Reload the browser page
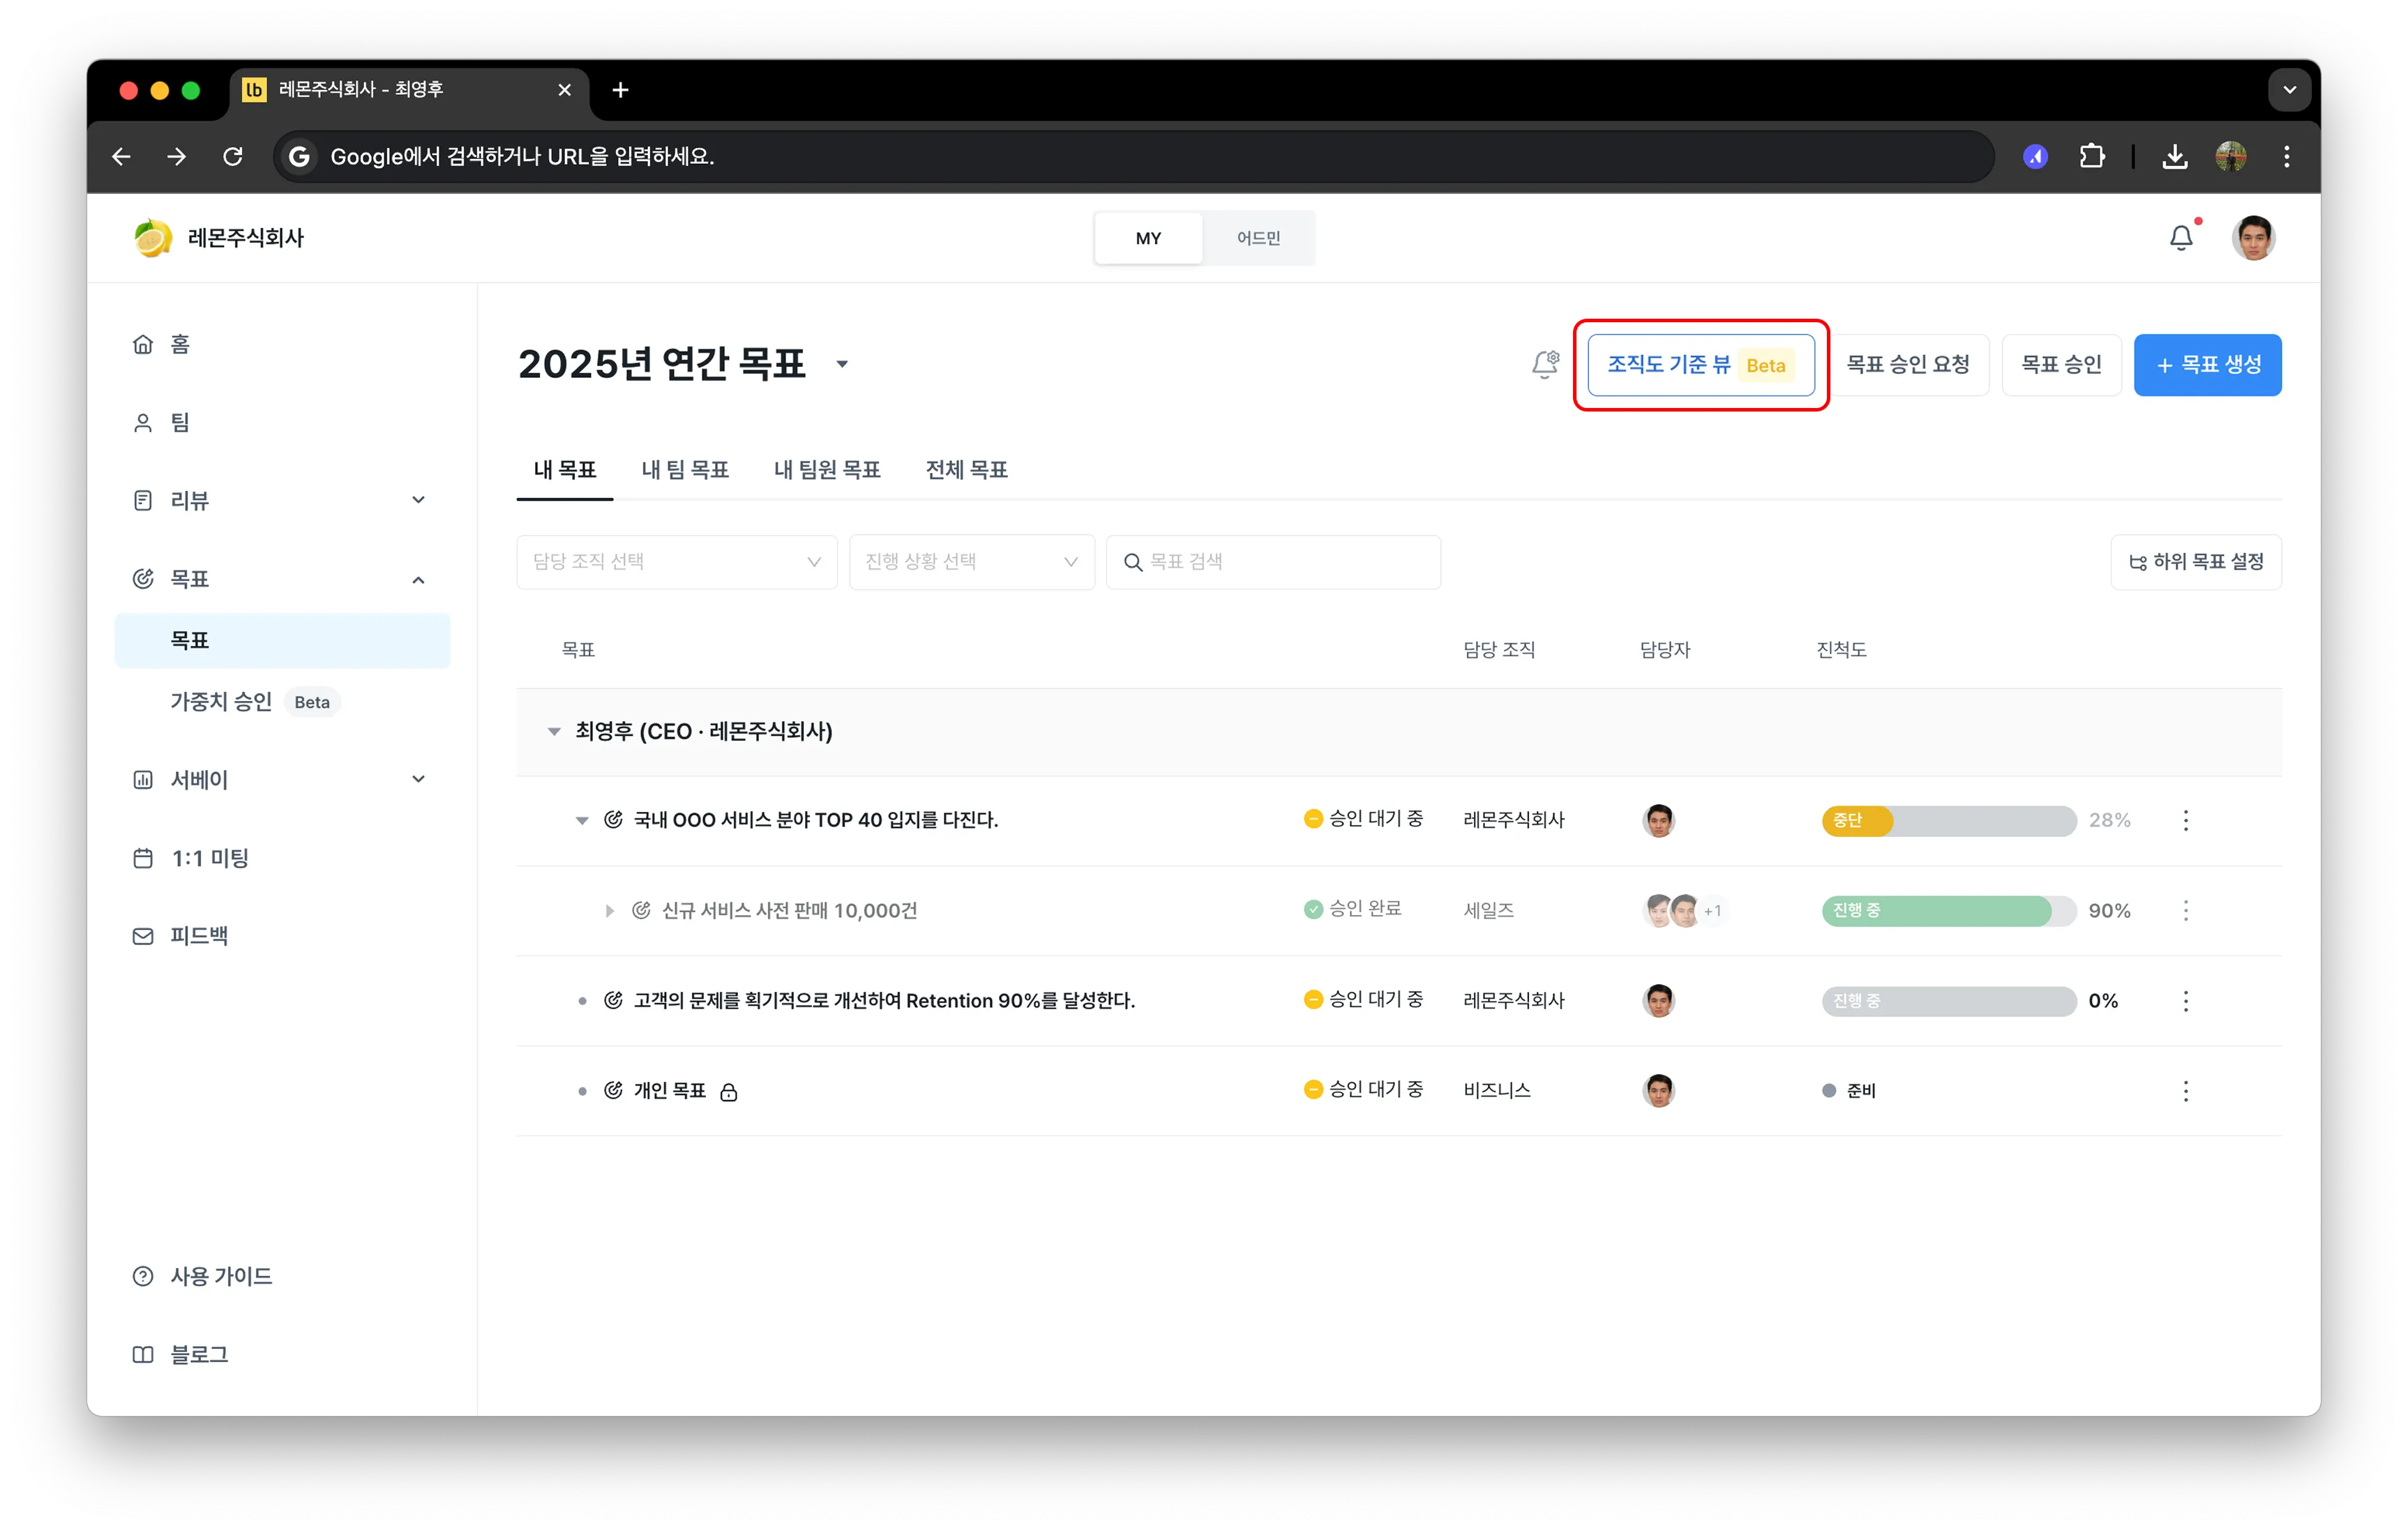 pos(233,156)
